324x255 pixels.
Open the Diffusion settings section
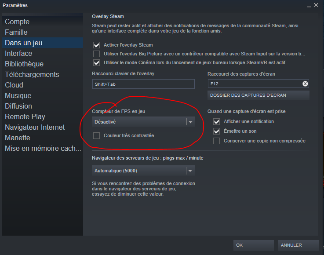tap(43, 106)
